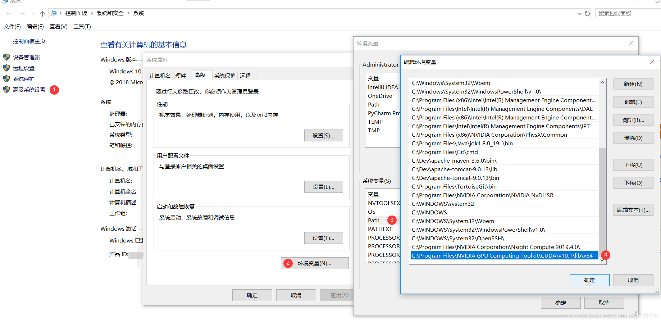
Task: Click shield icon beside 系统保护
Action: click(x=6, y=79)
